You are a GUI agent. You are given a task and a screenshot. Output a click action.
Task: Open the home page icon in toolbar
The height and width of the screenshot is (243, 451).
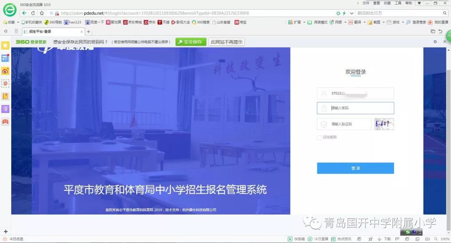pyautogui.click(x=42, y=13)
